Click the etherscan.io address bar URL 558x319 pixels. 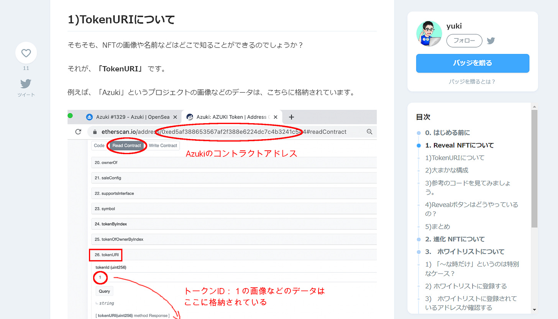point(224,132)
